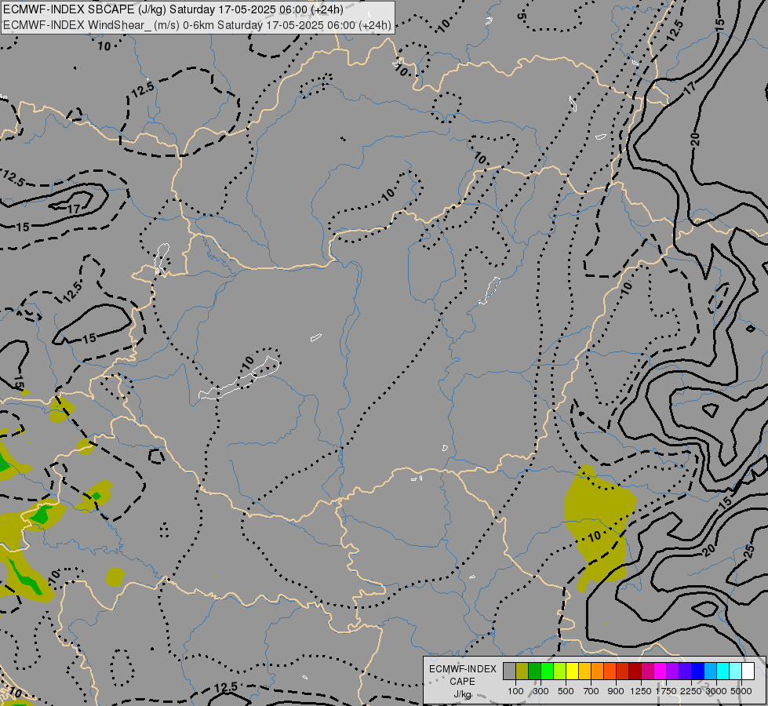
Task: Click the 5 wind shear contour label
Action: [x=521, y=16]
